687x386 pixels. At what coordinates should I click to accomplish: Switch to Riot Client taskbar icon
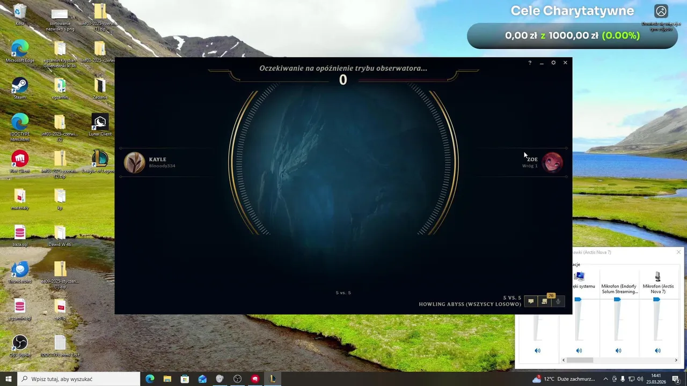point(255,379)
